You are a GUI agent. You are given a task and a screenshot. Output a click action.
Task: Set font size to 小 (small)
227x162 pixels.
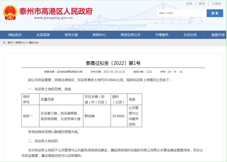pyautogui.click(x=181, y=71)
